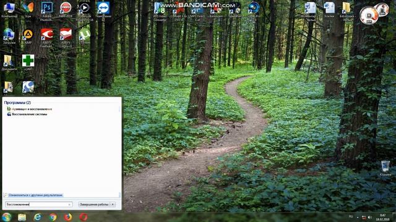
Task: Click the Windows Start orb
Action: tap(7, 217)
